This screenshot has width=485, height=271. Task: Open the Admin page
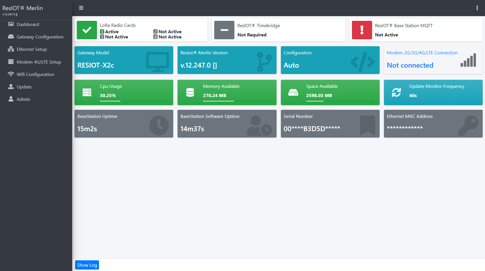36,99
